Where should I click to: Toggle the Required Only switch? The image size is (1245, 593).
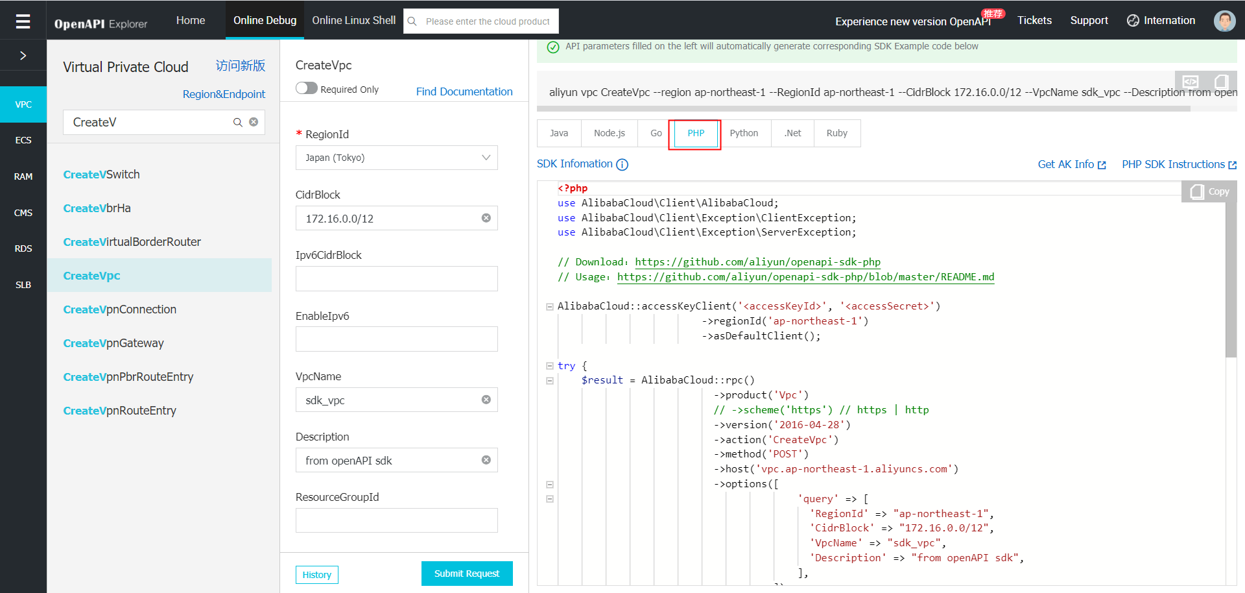(307, 88)
